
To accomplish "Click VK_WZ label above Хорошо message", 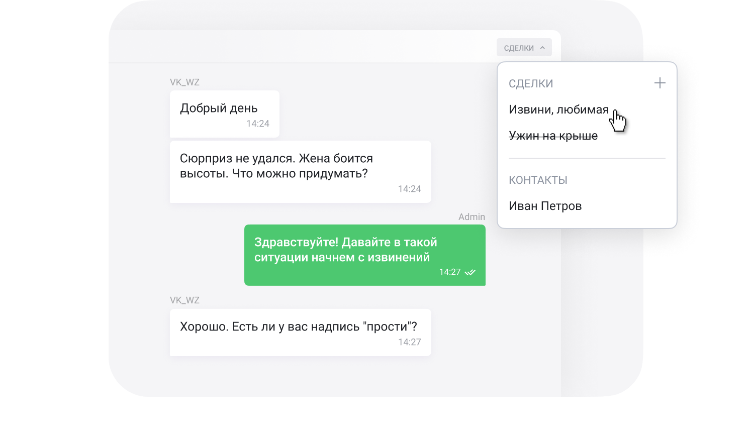I will [x=184, y=300].
